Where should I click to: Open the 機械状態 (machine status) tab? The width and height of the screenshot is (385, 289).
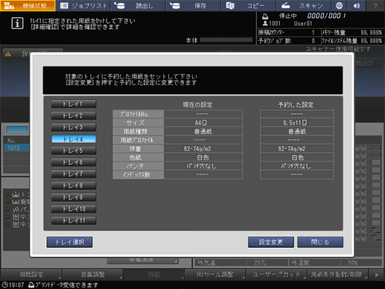pyautogui.click(x=28, y=5)
